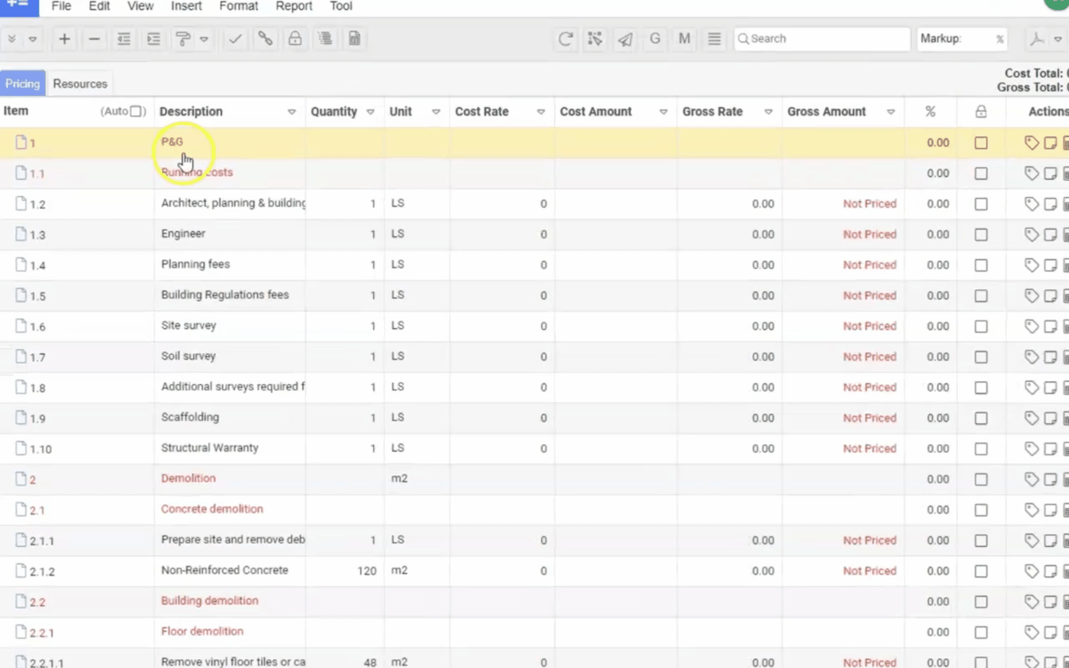Click the increase indent icon

(153, 39)
